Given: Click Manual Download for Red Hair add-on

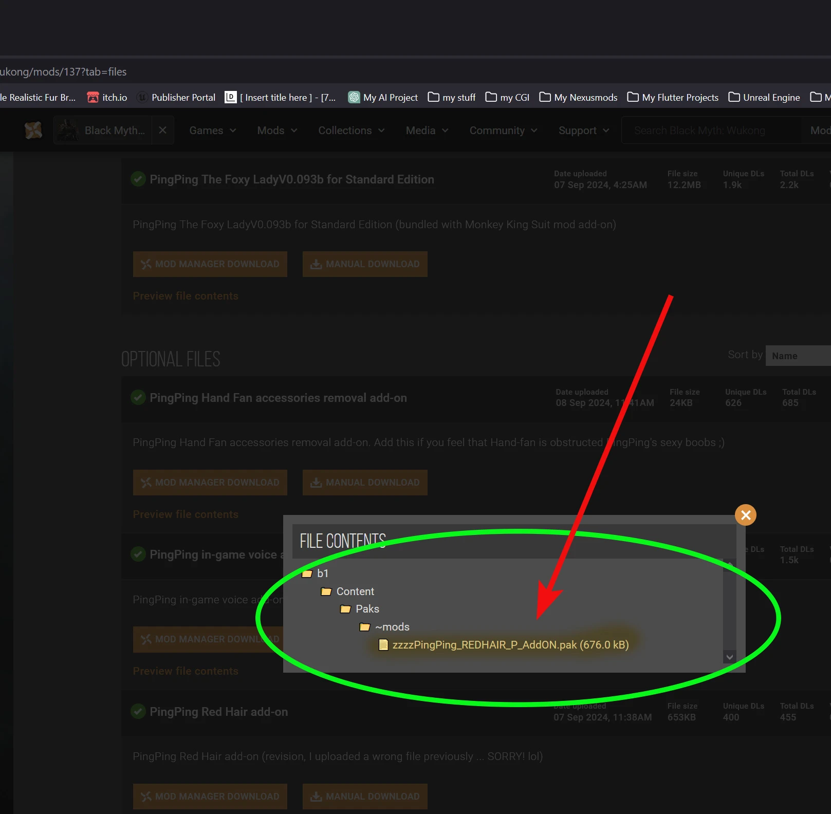Looking at the screenshot, I should [365, 797].
